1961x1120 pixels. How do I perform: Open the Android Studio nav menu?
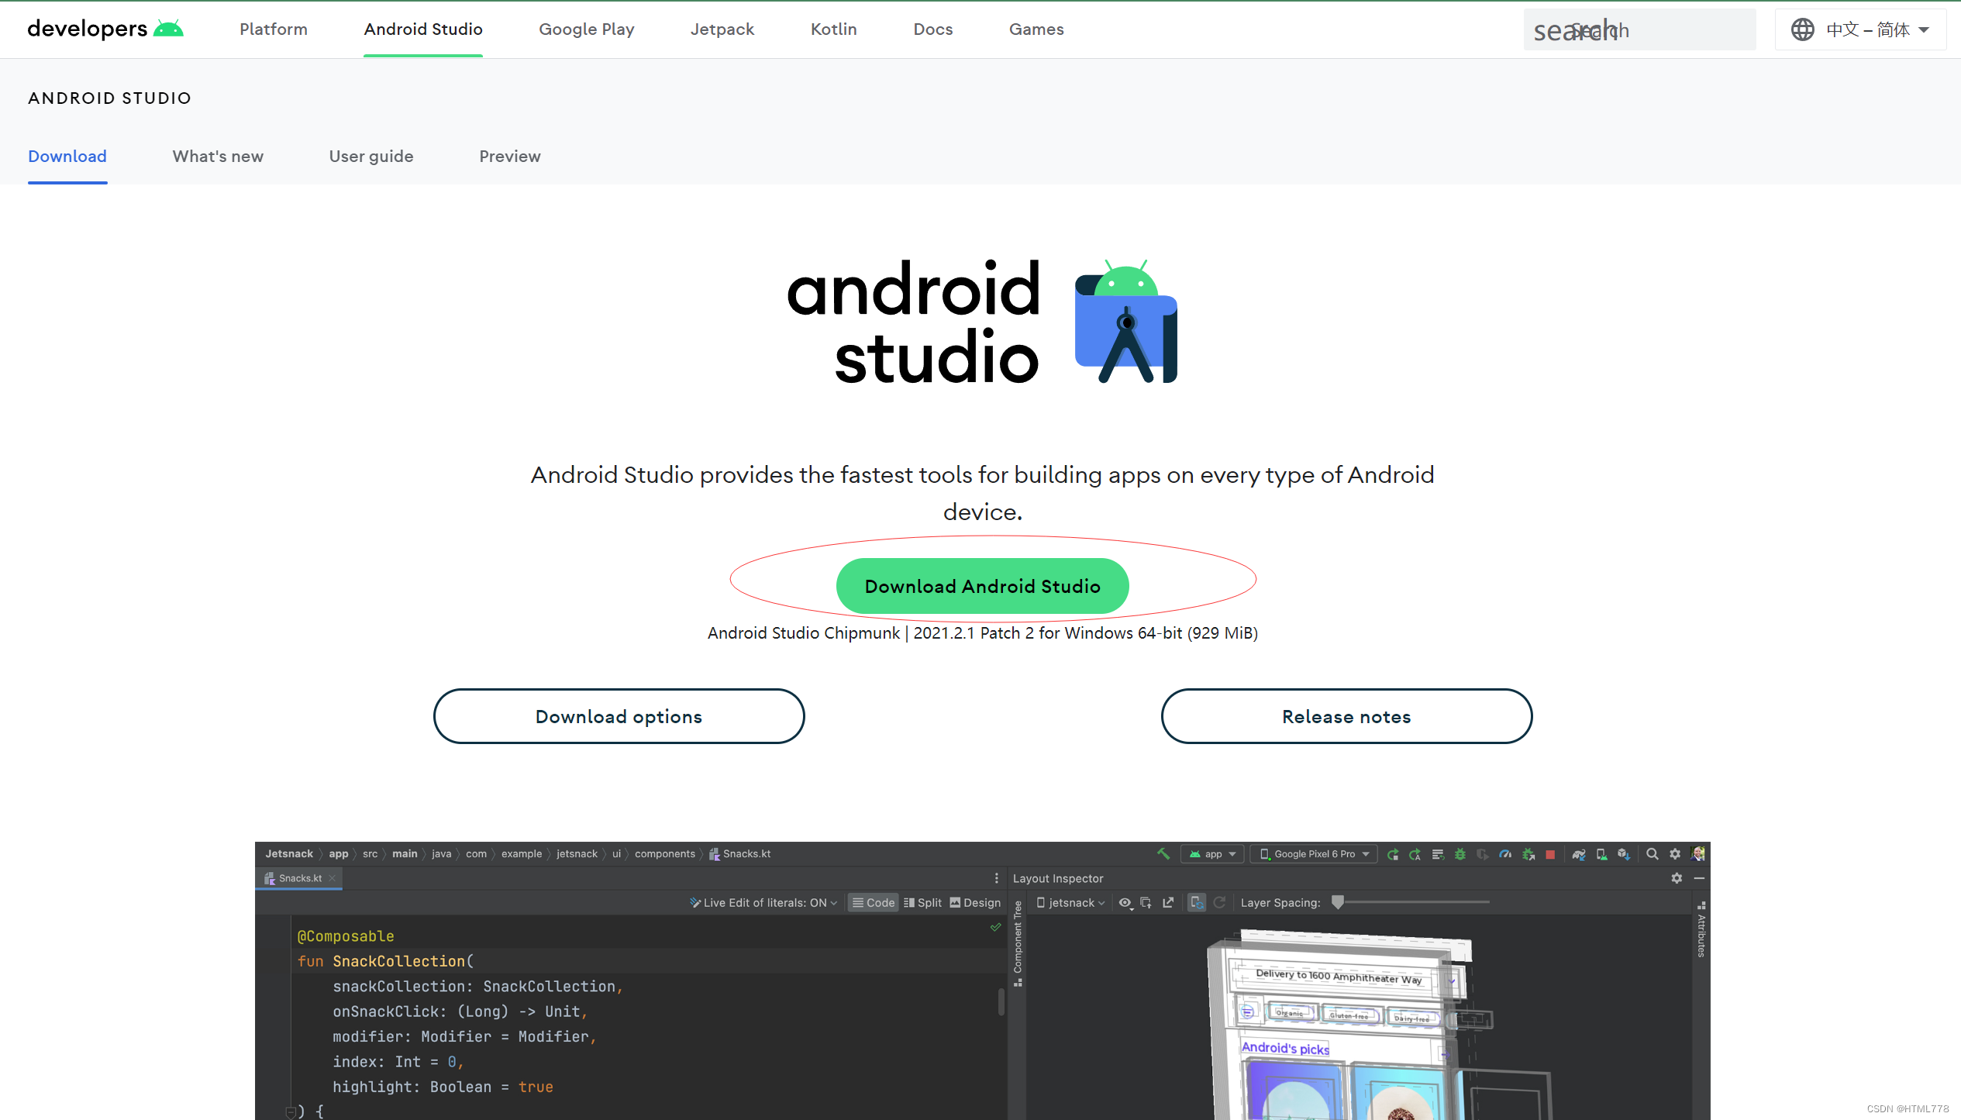click(423, 29)
